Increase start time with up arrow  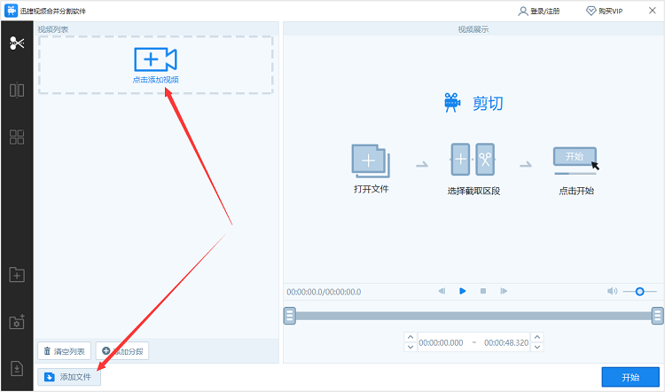pyautogui.click(x=411, y=337)
